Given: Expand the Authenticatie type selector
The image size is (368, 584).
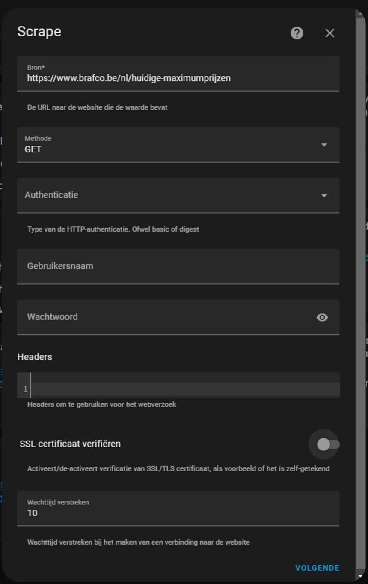Looking at the screenshot, I should 171,195.
